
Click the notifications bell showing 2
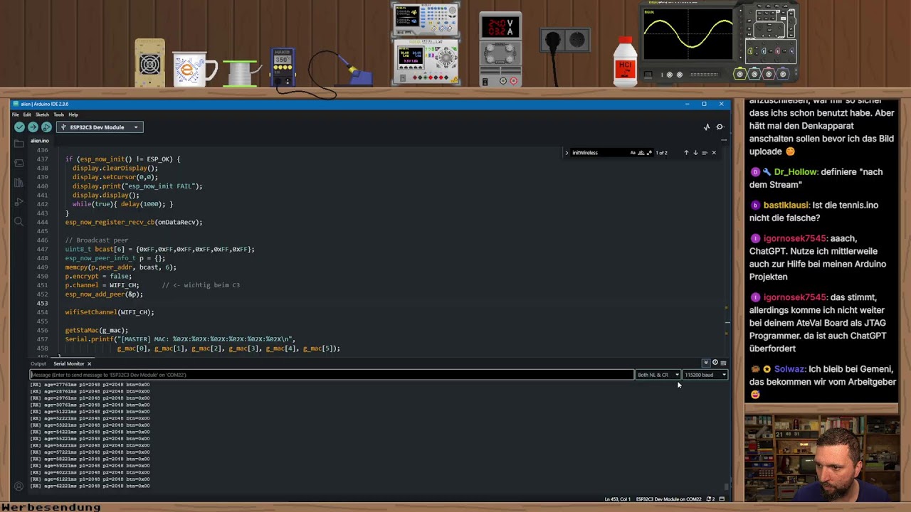[710, 499]
